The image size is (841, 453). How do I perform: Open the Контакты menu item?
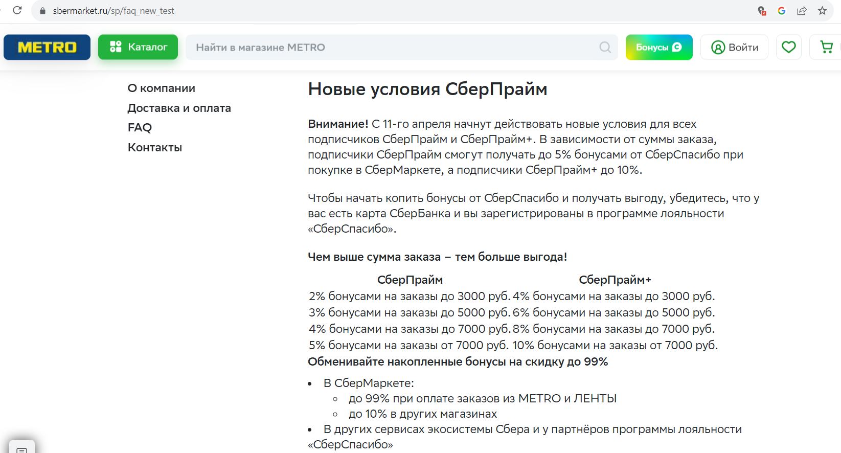(155, 147)
